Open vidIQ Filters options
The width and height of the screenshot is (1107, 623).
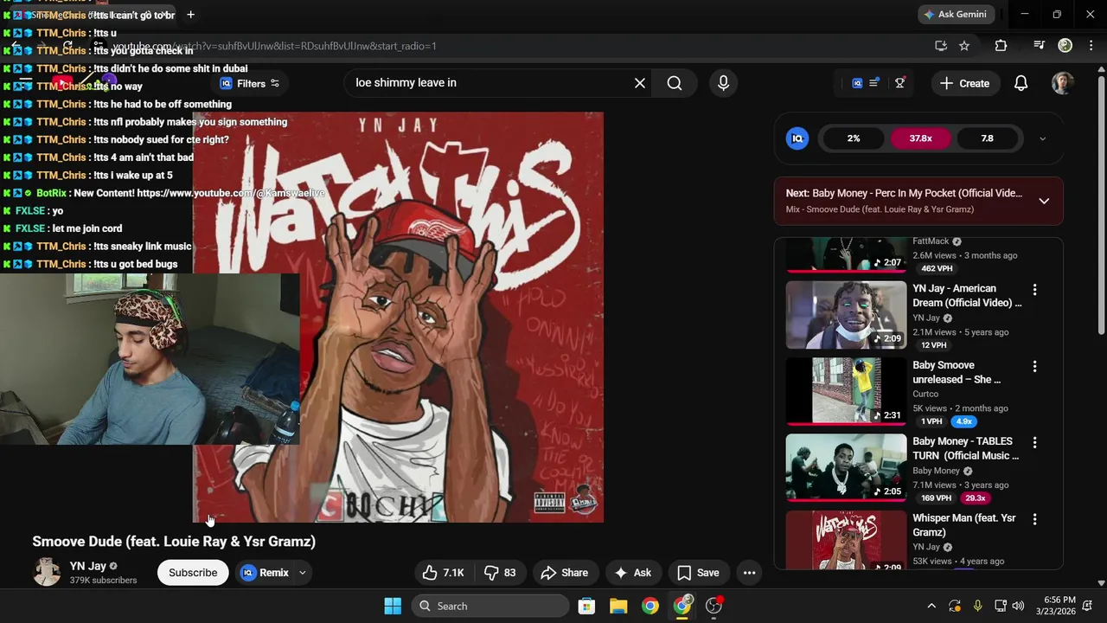coord(249,83)
